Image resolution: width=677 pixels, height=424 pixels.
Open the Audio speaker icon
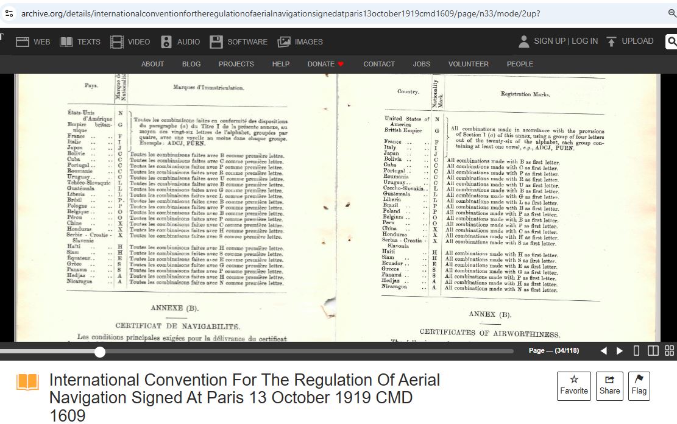[166, 42]
